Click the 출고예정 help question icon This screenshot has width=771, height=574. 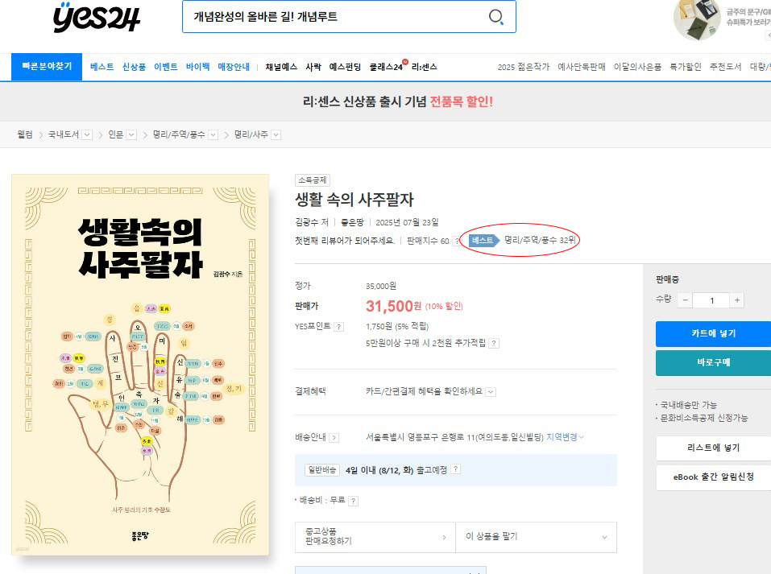point(455,469)
